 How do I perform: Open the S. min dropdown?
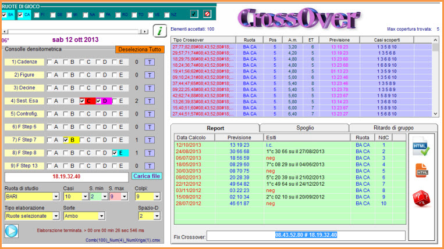(x=105, y=197)
